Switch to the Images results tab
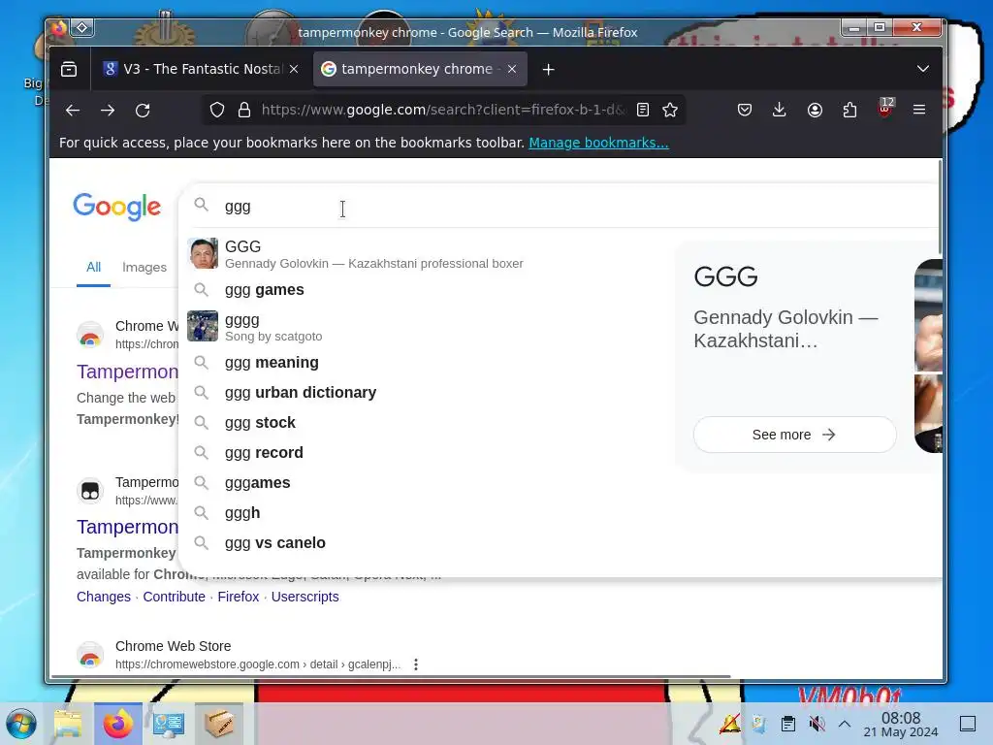Image resolution: width=993 pixels, height=745 pixels. [x=144, y=268]
